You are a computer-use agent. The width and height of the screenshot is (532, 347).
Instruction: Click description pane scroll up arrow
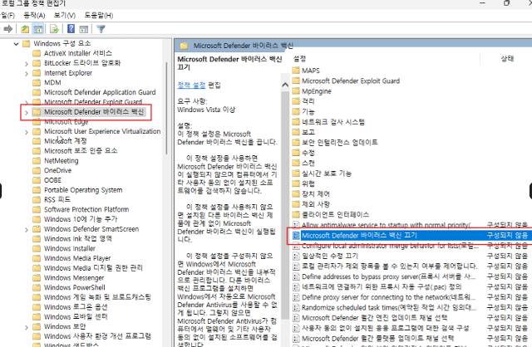(x=285, y=85)
